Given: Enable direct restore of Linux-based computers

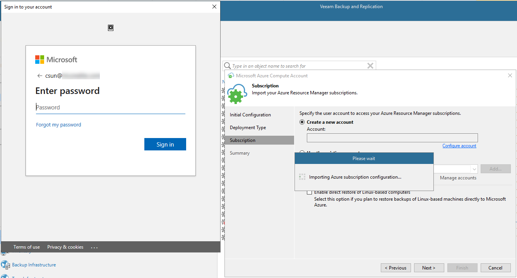Looking at the screenshot, I should [x=309, y=192].
